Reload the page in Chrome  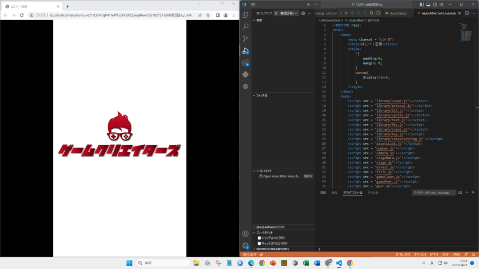pos(22,15)
